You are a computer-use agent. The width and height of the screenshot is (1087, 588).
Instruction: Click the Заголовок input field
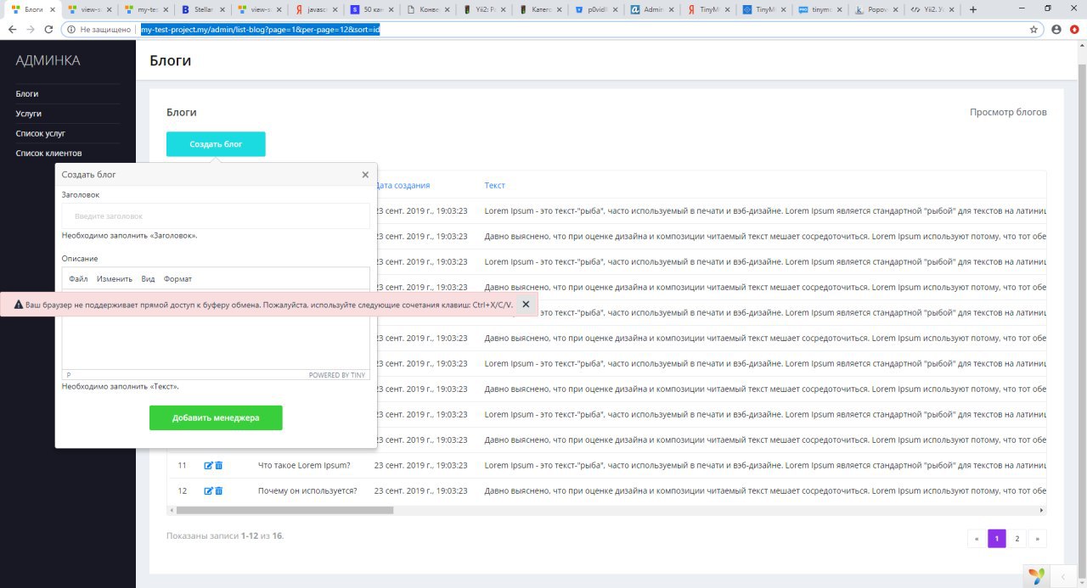(x=216, y=216)
